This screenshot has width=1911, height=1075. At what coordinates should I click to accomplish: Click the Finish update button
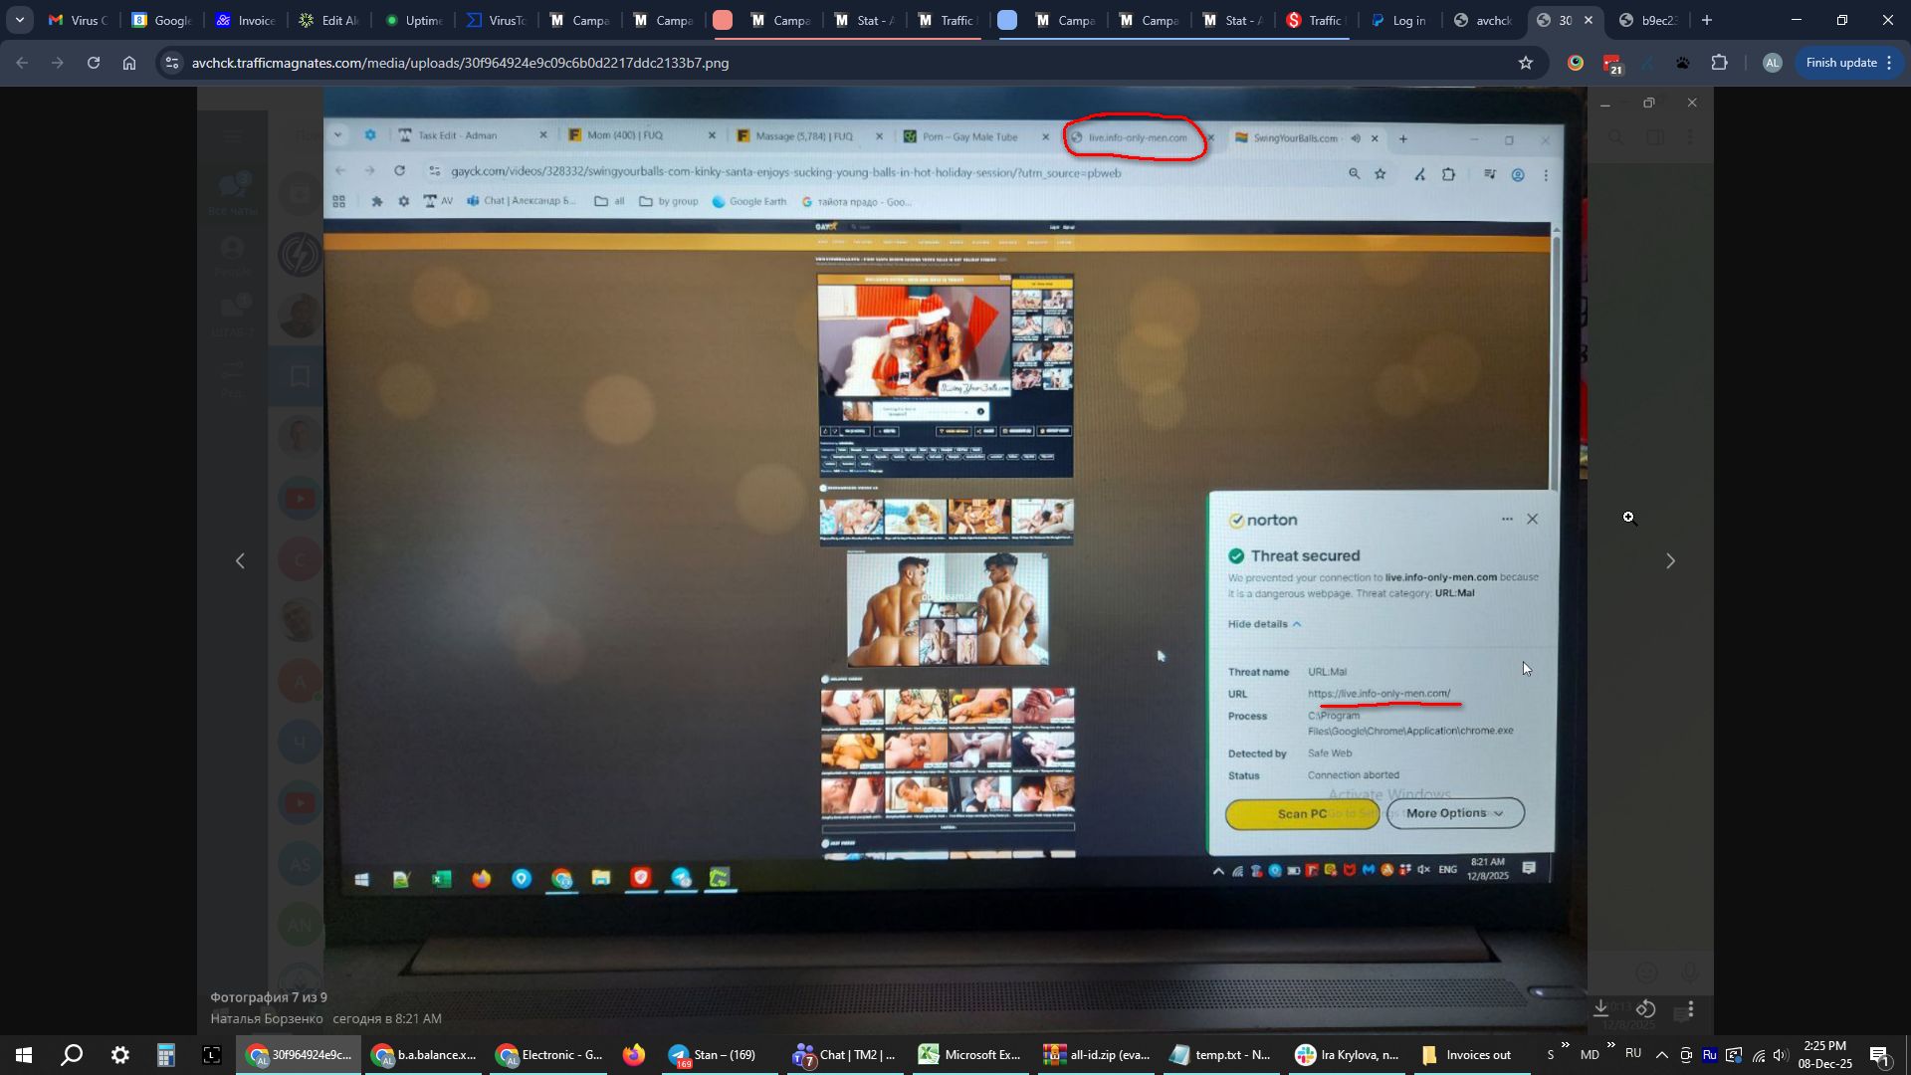pos(1840,63)
